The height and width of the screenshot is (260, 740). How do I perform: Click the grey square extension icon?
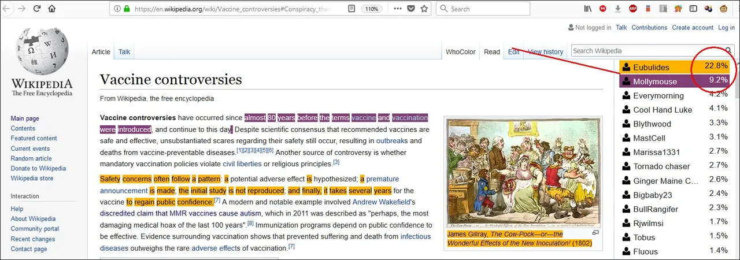coord(663,9)
